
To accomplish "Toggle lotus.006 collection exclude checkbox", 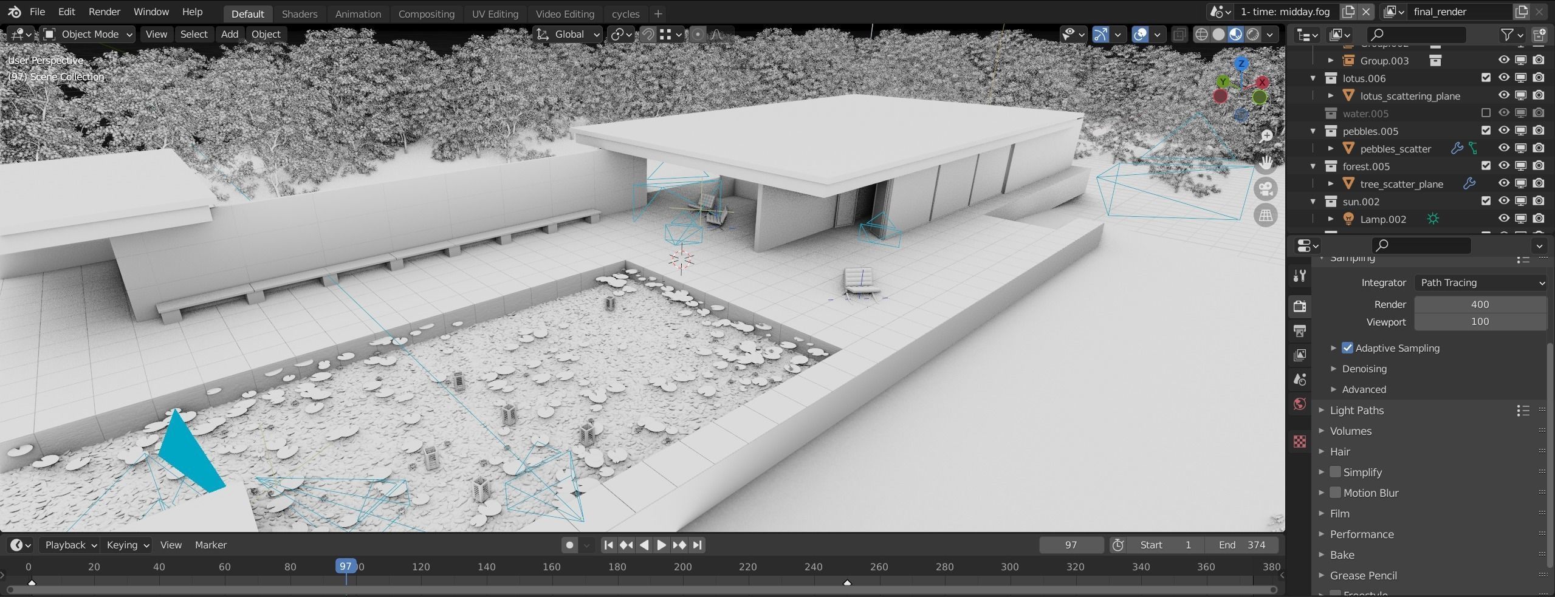I will [1486, 78].
